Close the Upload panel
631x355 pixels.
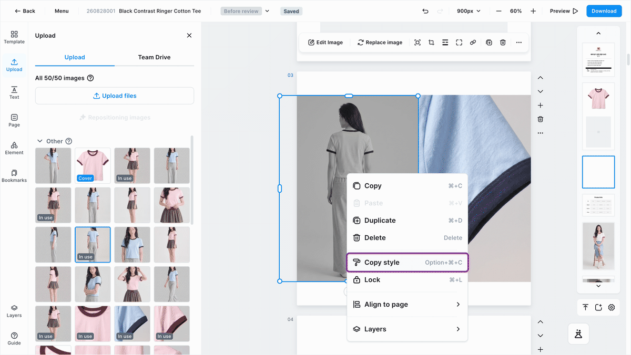tap(189, 36)
